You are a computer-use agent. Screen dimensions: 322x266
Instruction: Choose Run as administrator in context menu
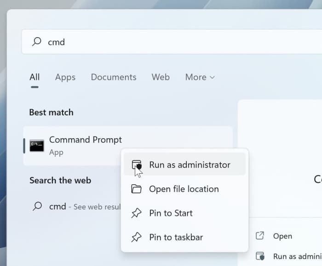184,164
